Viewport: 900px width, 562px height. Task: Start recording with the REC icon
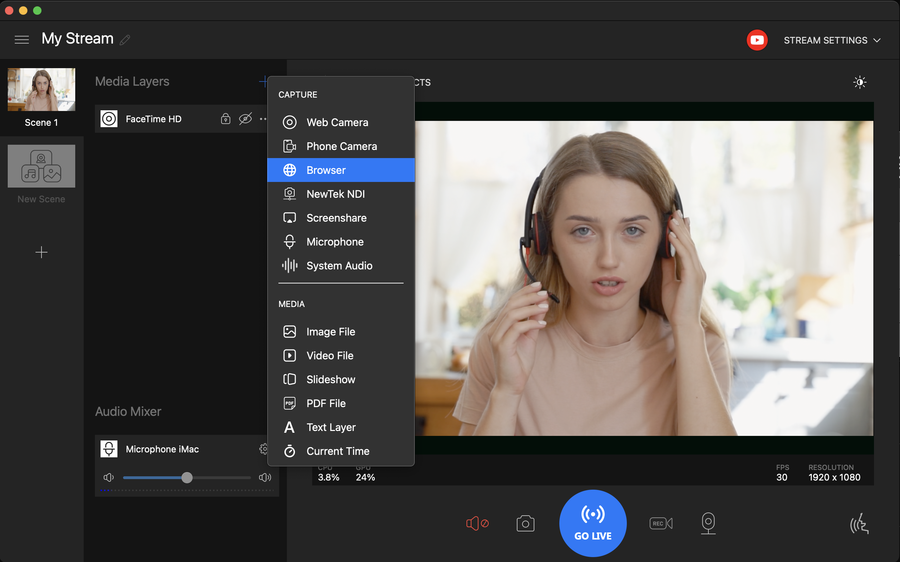661,523
